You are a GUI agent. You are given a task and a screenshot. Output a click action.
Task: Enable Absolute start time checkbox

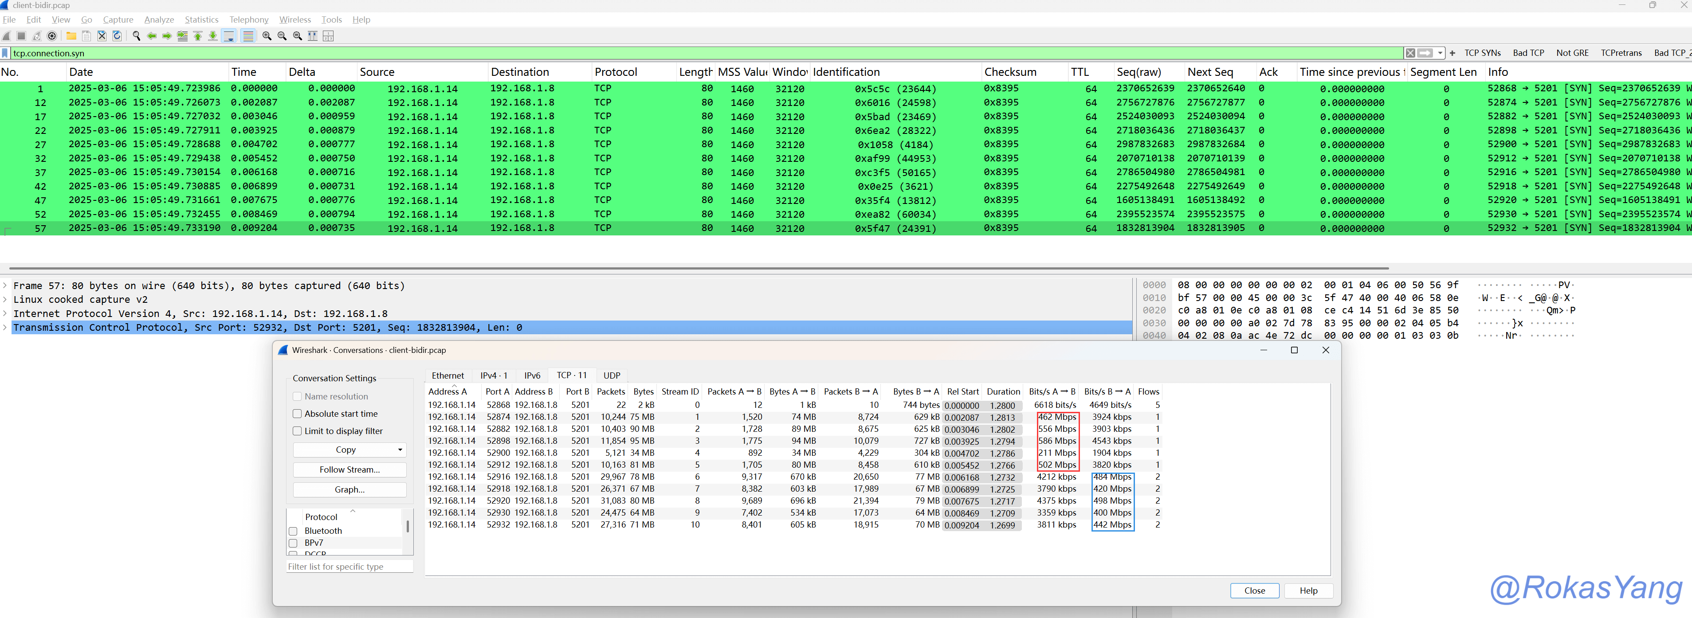pos(298,414)
